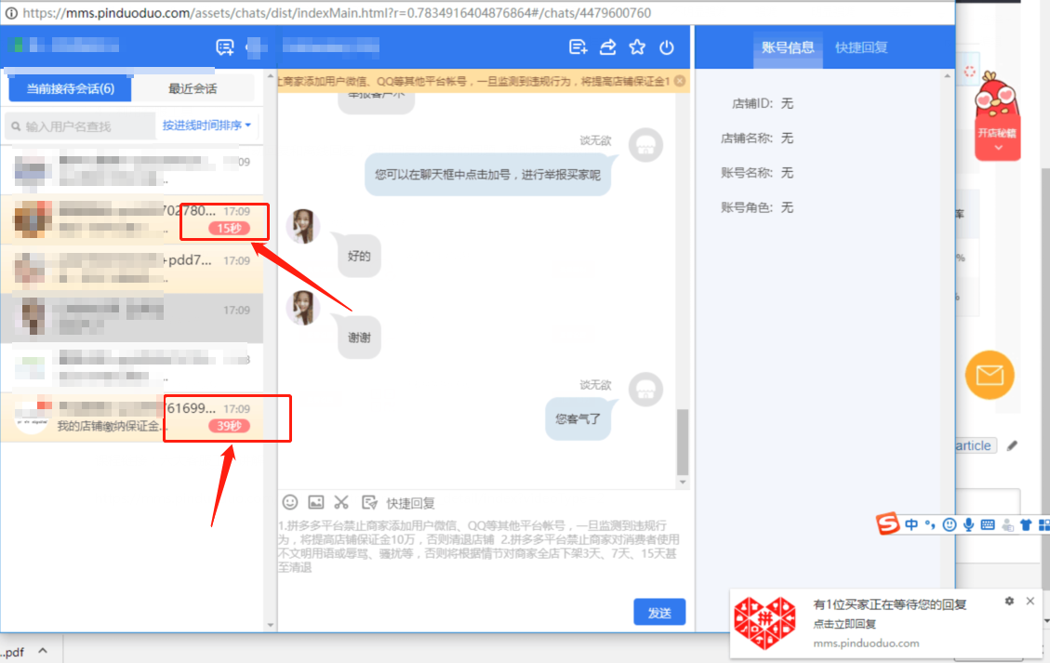Click 快捷回复 link in the chat toolbar
1050x663 pixels.
[x=410, y=503]
